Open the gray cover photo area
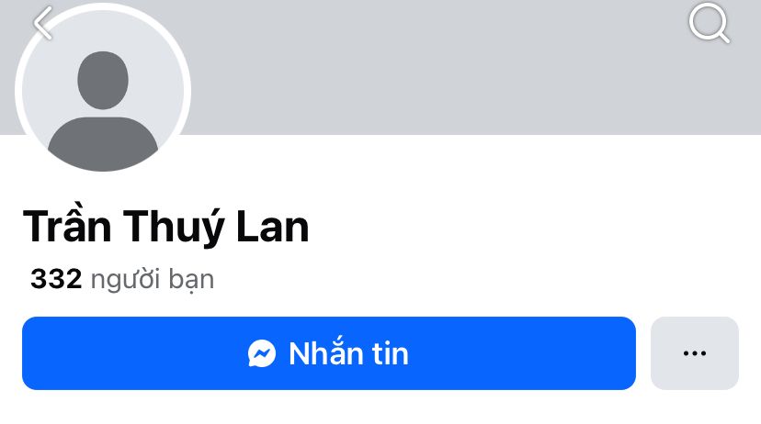 [x=437, y=68]
